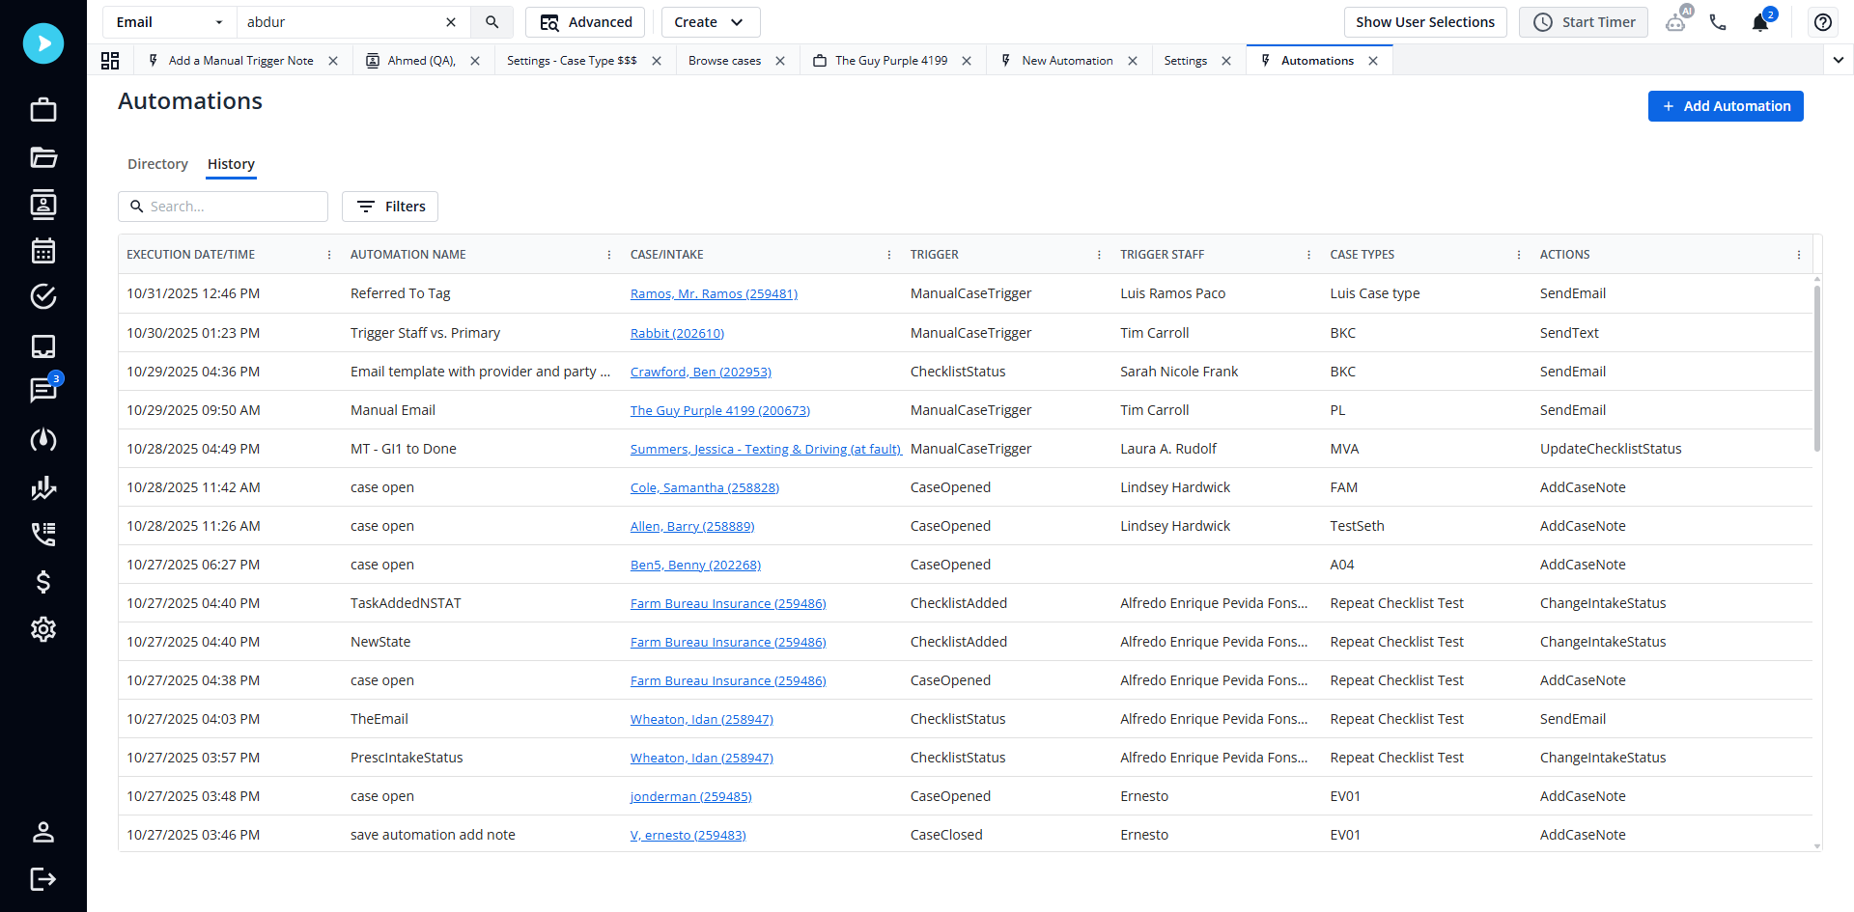Image resolution: width=1854 pixels, height=912 pixels.
Task: Open the AI assistant robot icon
Action: [x=1677, y=21]
